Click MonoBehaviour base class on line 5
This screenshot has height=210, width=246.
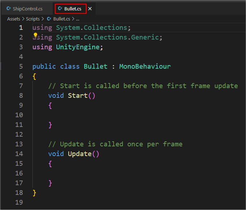pyautogui.click(x=145, y=67)
